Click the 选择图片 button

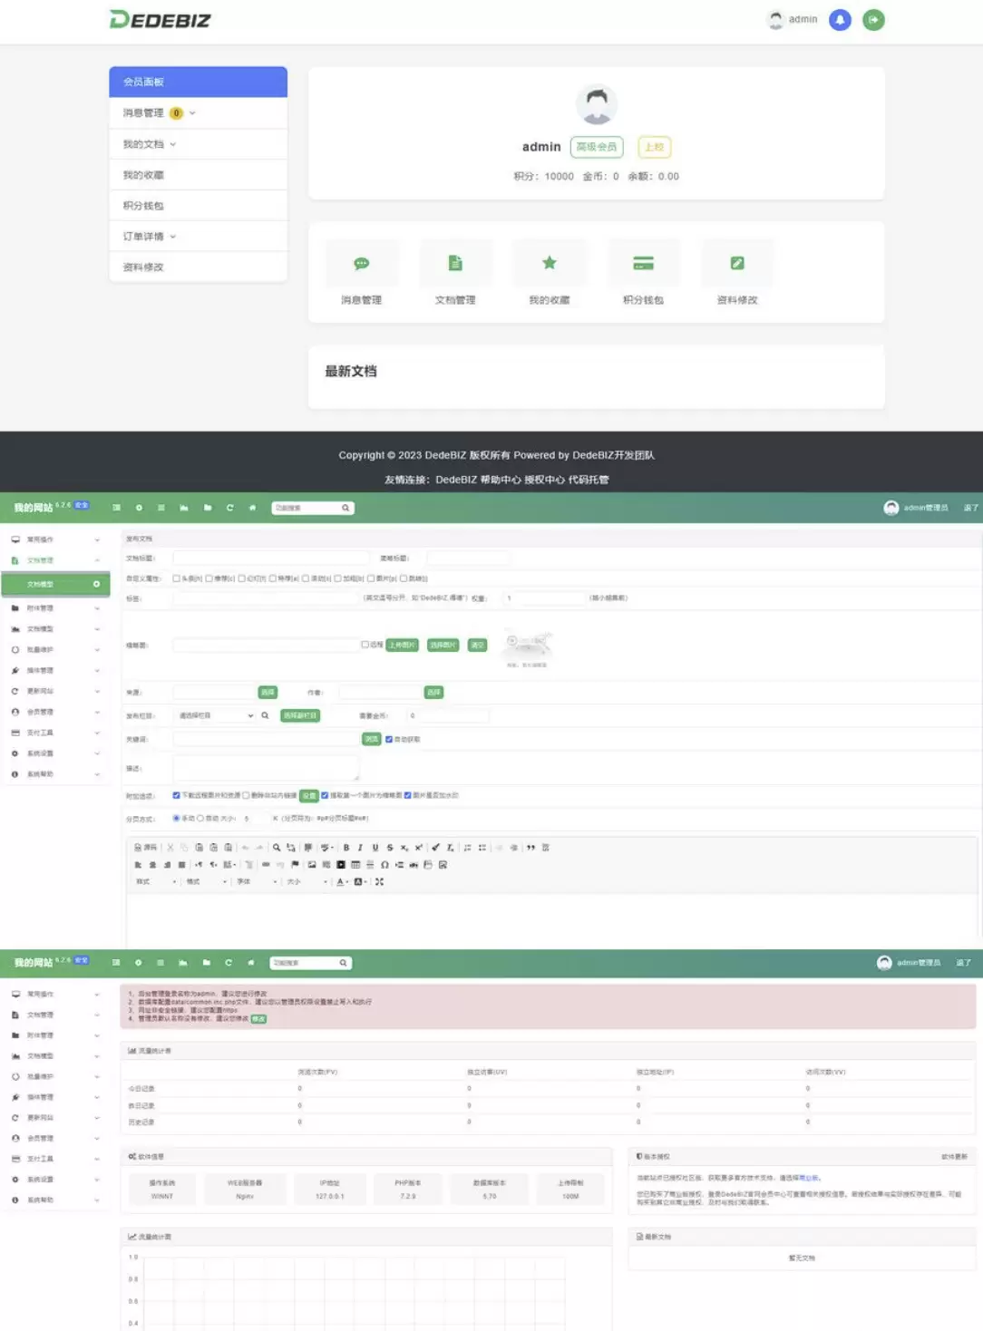pos(443,645)
